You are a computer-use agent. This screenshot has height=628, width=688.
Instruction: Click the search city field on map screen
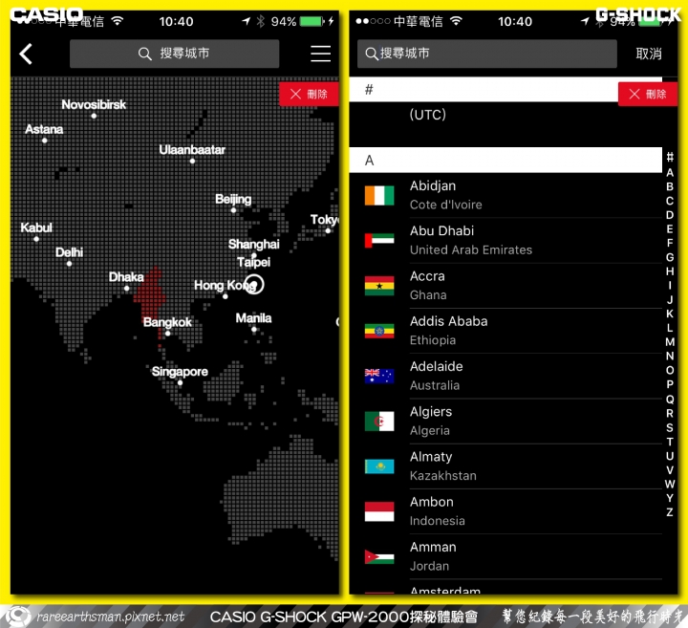pyautogui.click(x=174, y=54)
